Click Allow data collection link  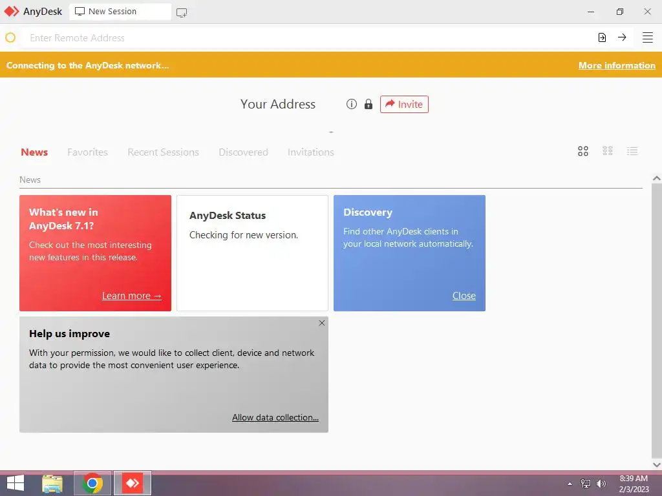pos(275,417)
